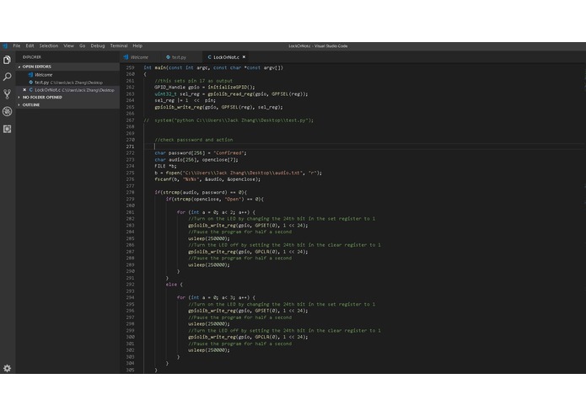Viewport: 586px width, 416px height.
Task: Click line number 259 in gutter
Action: tap(130, 67)
